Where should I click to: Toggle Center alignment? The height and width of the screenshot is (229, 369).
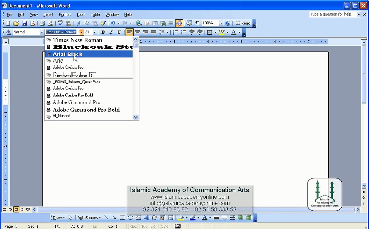pos(138,32)
